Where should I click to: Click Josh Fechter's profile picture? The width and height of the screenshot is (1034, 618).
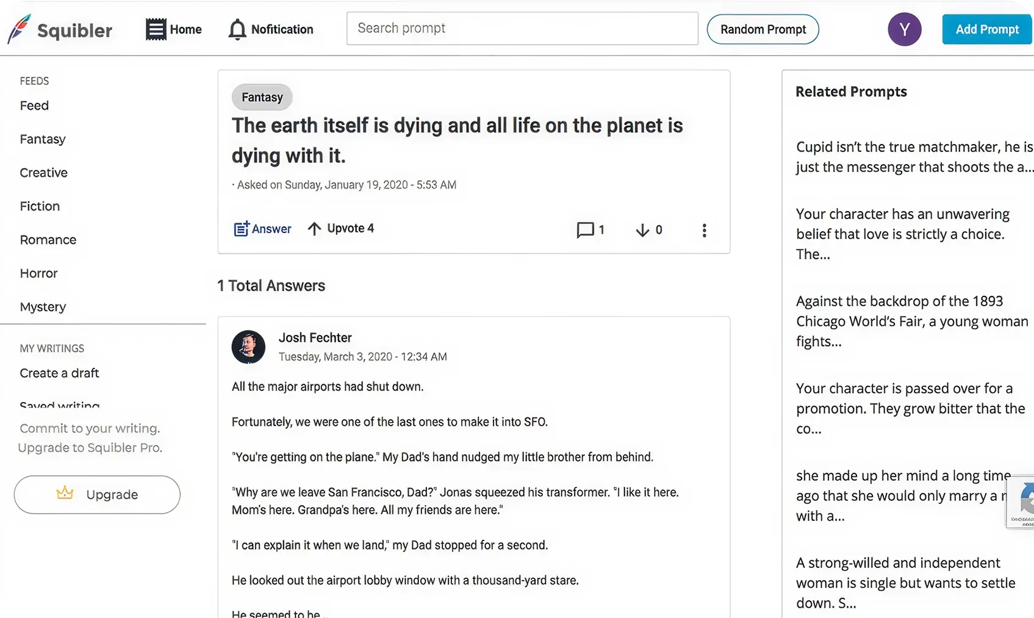point(248,347)
